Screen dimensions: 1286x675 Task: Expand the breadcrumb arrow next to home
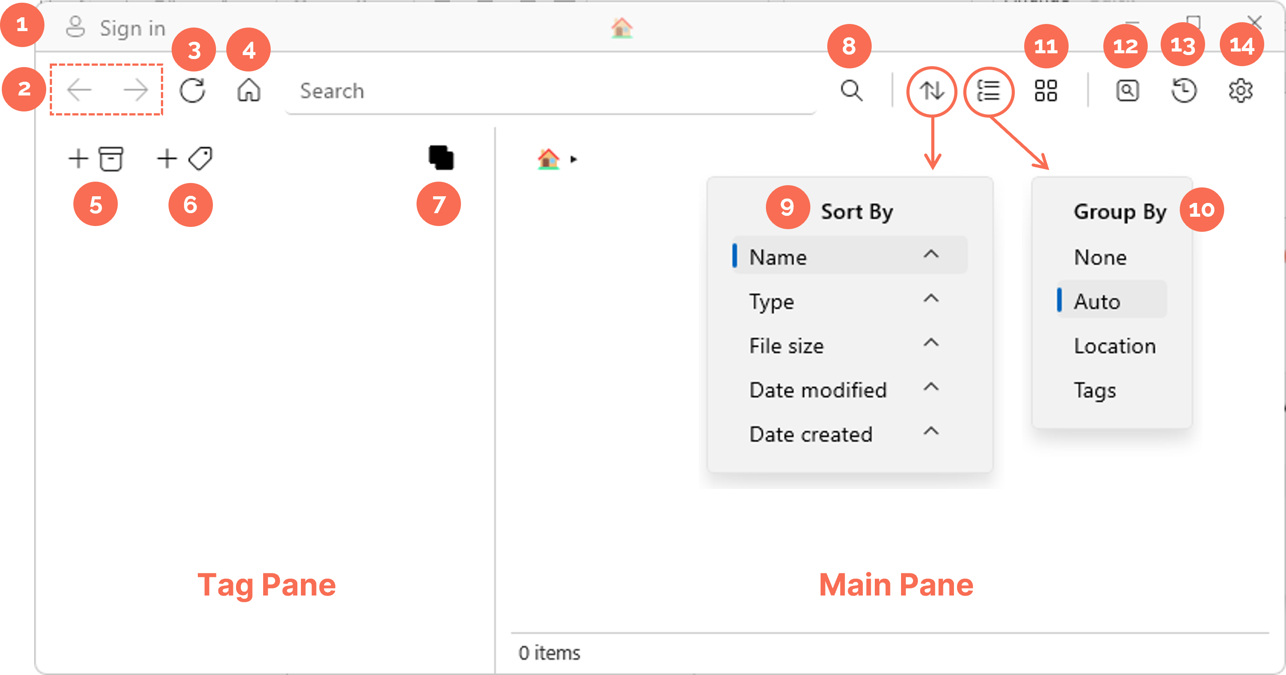point(575,159)
